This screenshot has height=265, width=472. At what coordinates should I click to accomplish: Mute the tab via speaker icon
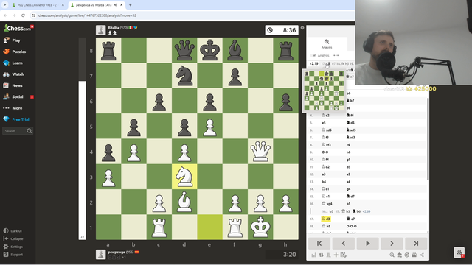click(116, 5)
